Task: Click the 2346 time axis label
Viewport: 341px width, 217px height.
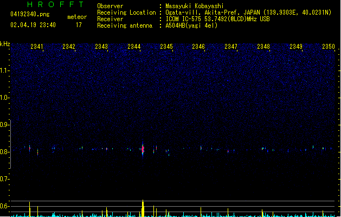Action: pyautogui.click(x=198, y=47)
